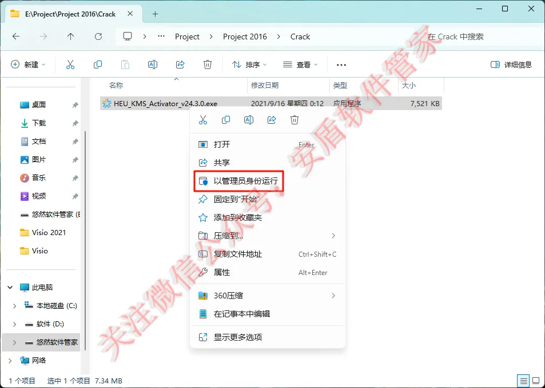
Task: Select 共享 in the context menu
Action: [x=268, y=162]
